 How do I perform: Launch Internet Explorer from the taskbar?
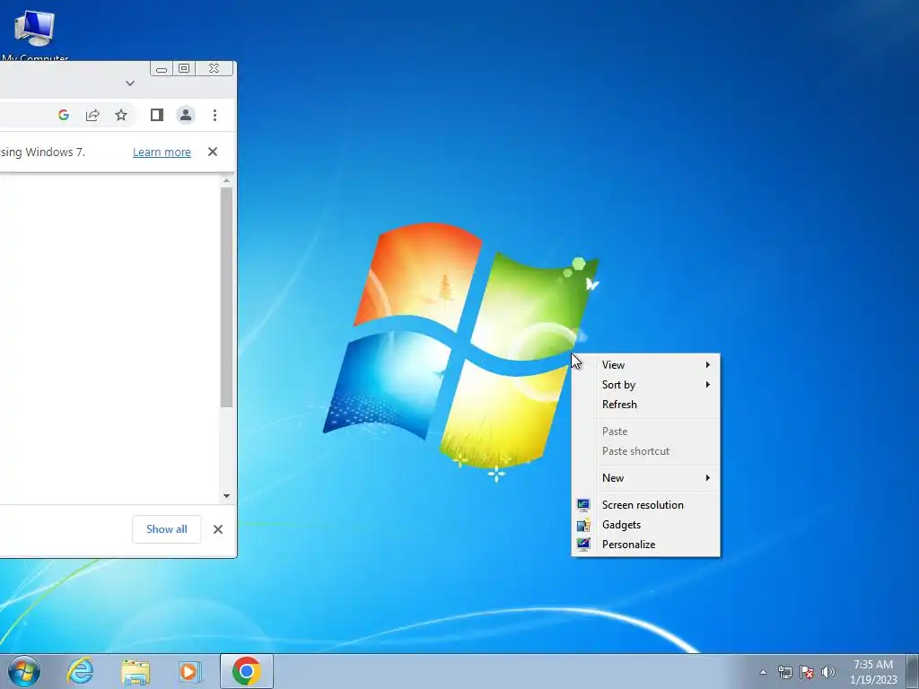pyautogui.click(x=80, y=671)
